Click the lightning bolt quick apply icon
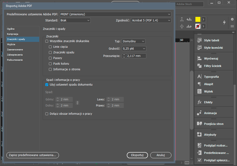The height and width of the screenshot is (166, 237). coord(224,22)
